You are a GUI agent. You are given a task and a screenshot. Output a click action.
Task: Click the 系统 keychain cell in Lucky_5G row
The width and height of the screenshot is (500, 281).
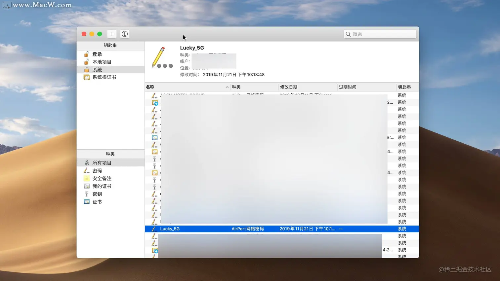click(402, 229)
